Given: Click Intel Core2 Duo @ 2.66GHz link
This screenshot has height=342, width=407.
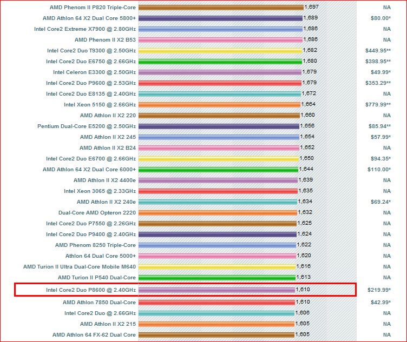Looking at the screenshot, I should (100, 313).
